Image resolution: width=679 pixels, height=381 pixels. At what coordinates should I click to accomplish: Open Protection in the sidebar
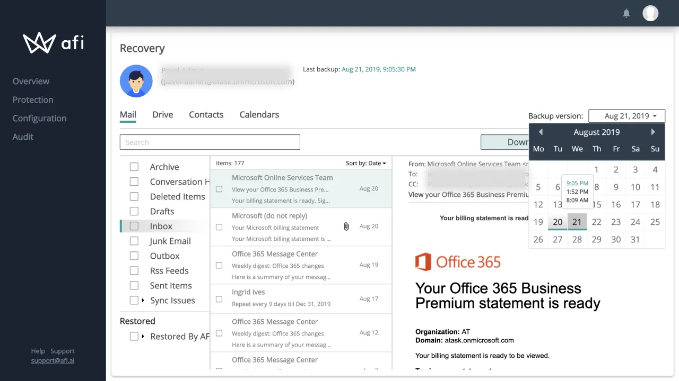tap(33, 99)
